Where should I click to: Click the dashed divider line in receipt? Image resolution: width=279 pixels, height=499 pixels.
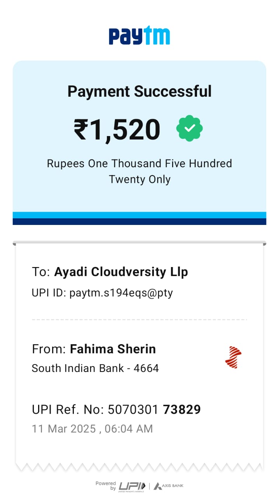(139, 320)
